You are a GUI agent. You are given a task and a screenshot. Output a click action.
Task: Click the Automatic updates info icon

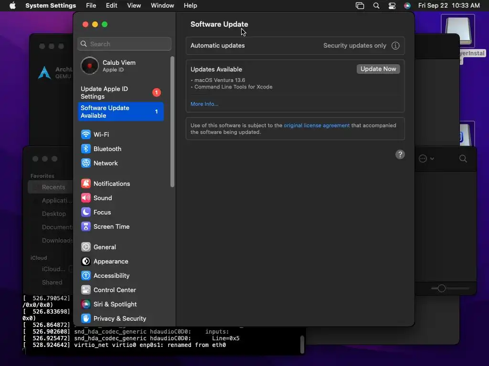pyautogui.click(x=395, y=46)
